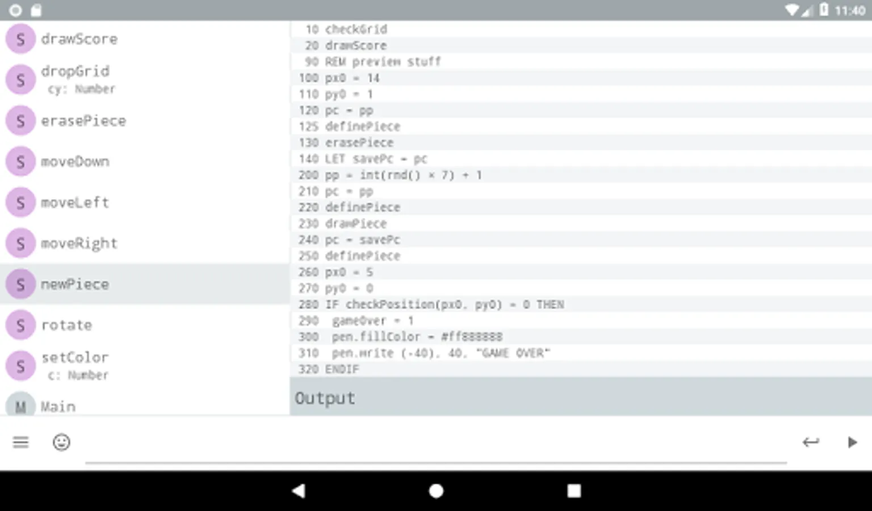Tap the Android back navigation button
872x511 pixels.
299,491
